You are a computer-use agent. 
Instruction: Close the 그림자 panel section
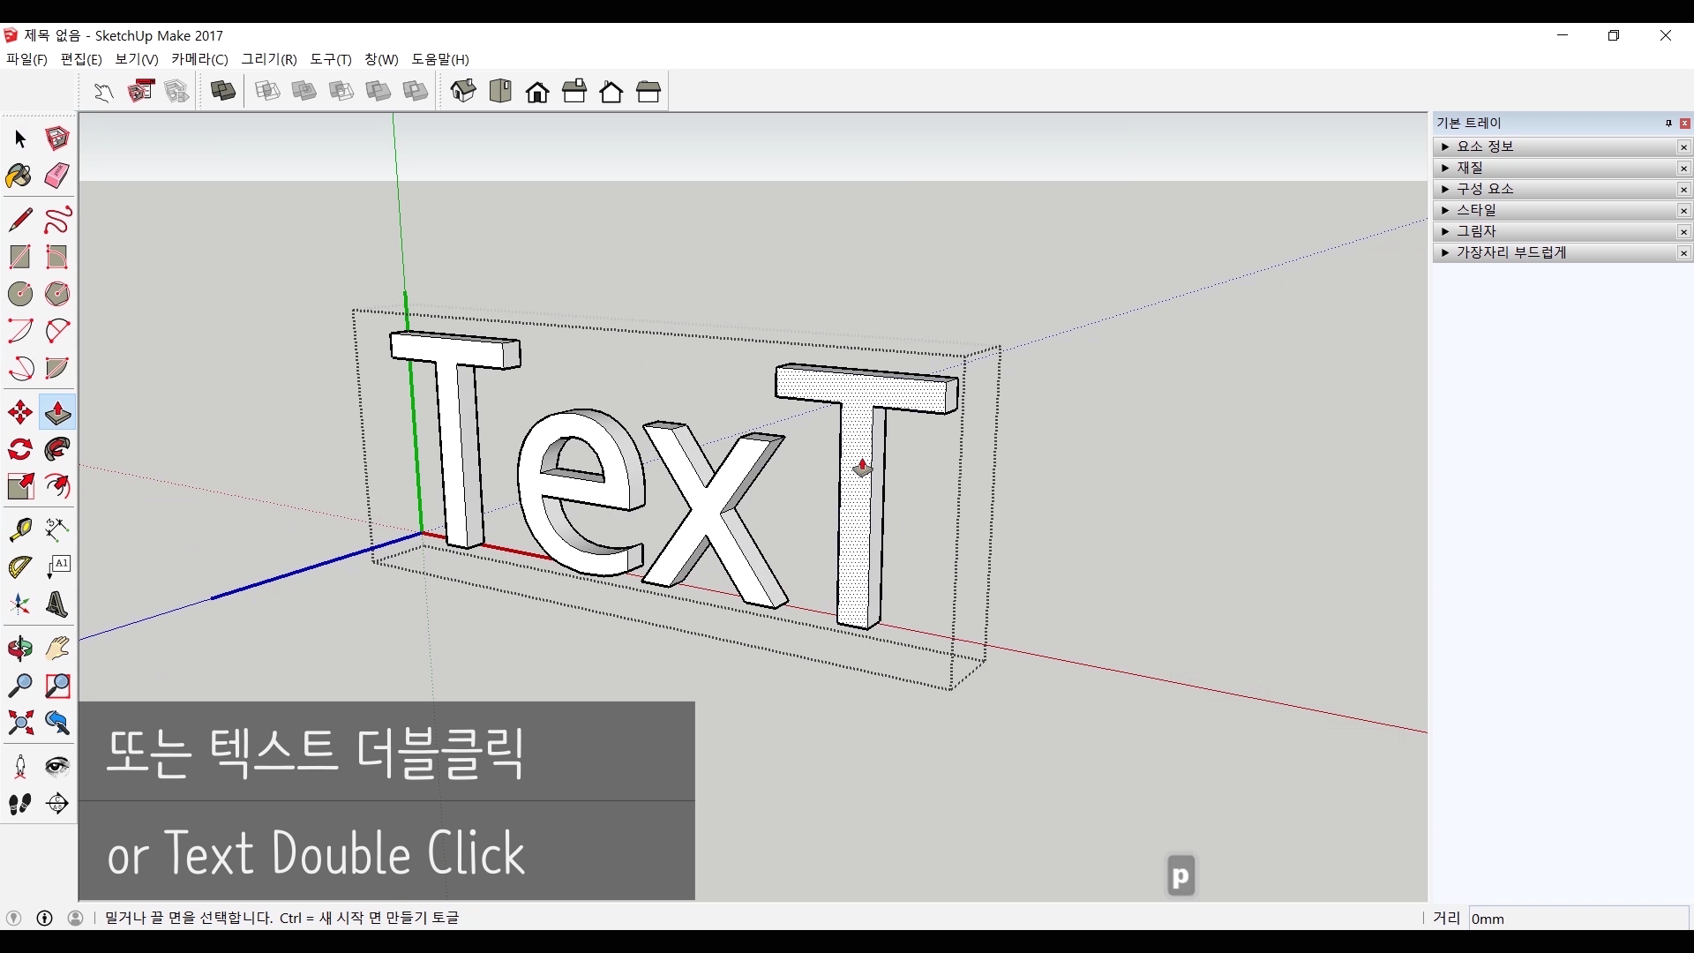click(1683, 232)
